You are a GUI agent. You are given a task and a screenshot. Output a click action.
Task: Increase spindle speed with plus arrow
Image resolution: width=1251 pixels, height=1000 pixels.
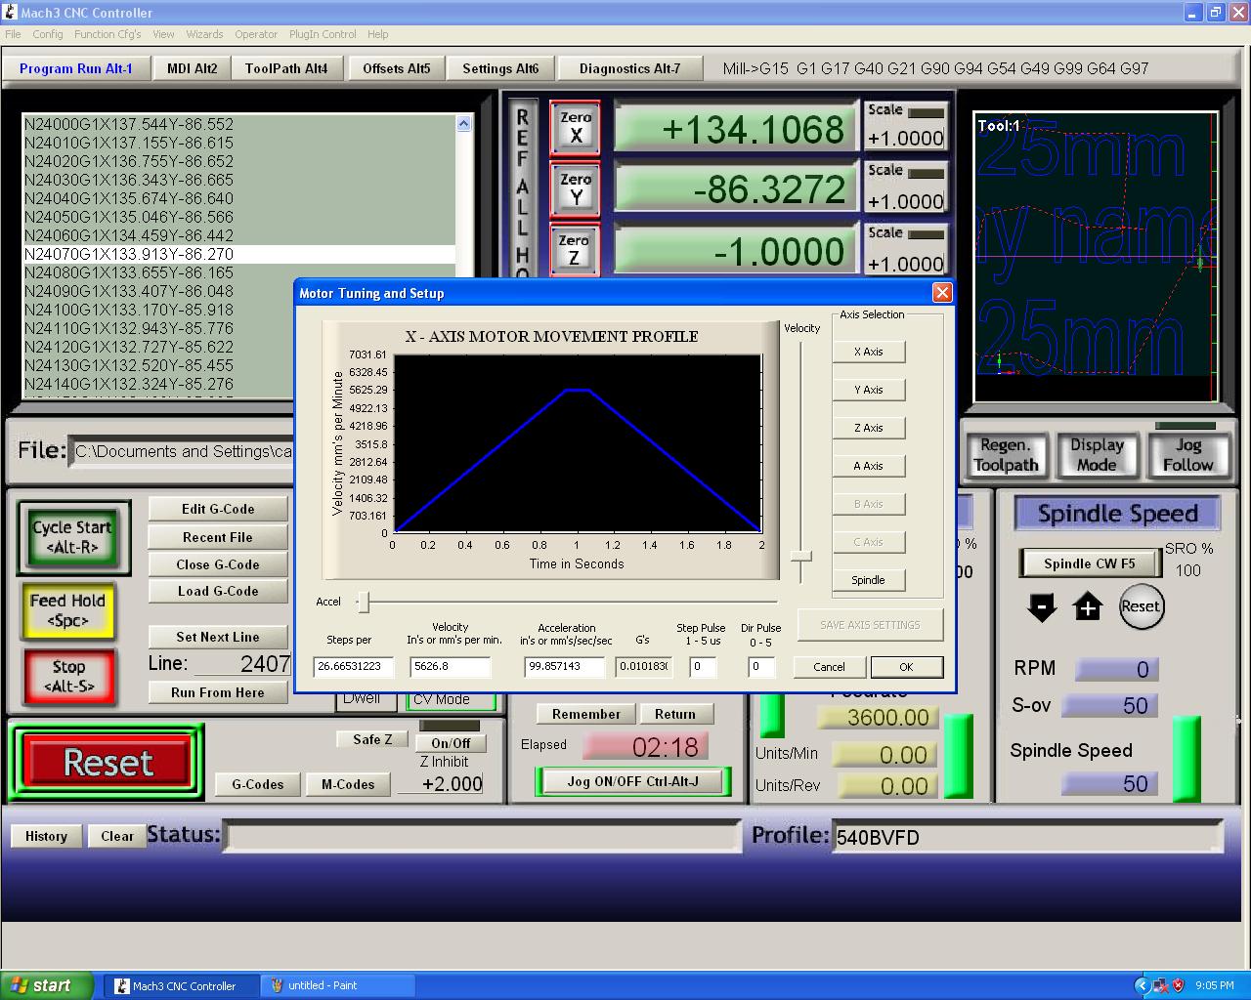(x=1087, y=607)
